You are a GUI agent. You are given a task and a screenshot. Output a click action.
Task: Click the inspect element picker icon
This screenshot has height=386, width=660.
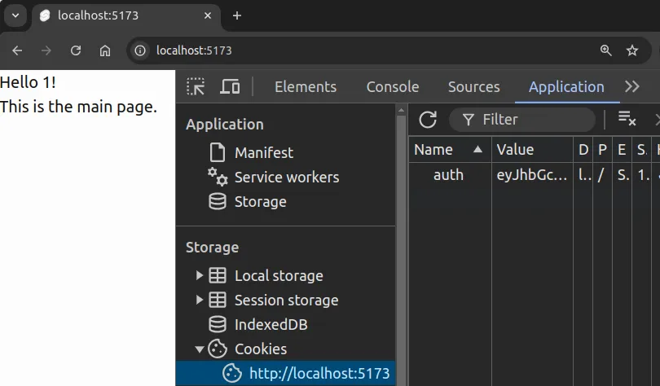coord(196,87)
